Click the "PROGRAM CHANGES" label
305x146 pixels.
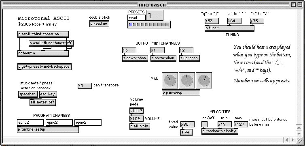[x=51, y=116]
